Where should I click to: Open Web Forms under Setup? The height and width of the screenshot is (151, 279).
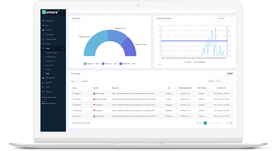50,65
